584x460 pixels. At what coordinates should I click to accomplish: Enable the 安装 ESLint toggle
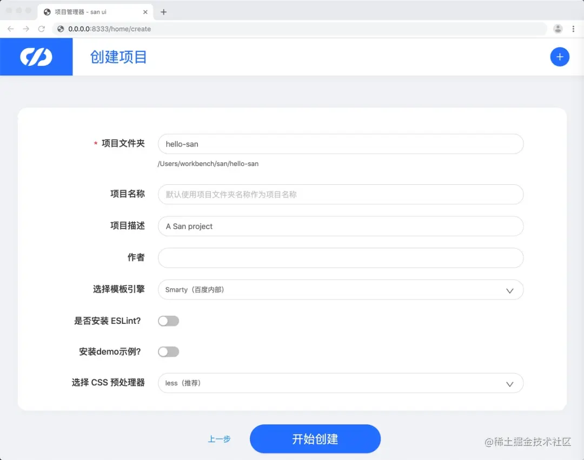(168, 321)
